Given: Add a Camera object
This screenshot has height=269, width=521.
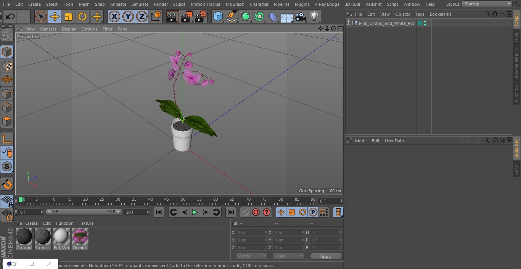Looking at the screenshot, I should [x=301, y=16].
